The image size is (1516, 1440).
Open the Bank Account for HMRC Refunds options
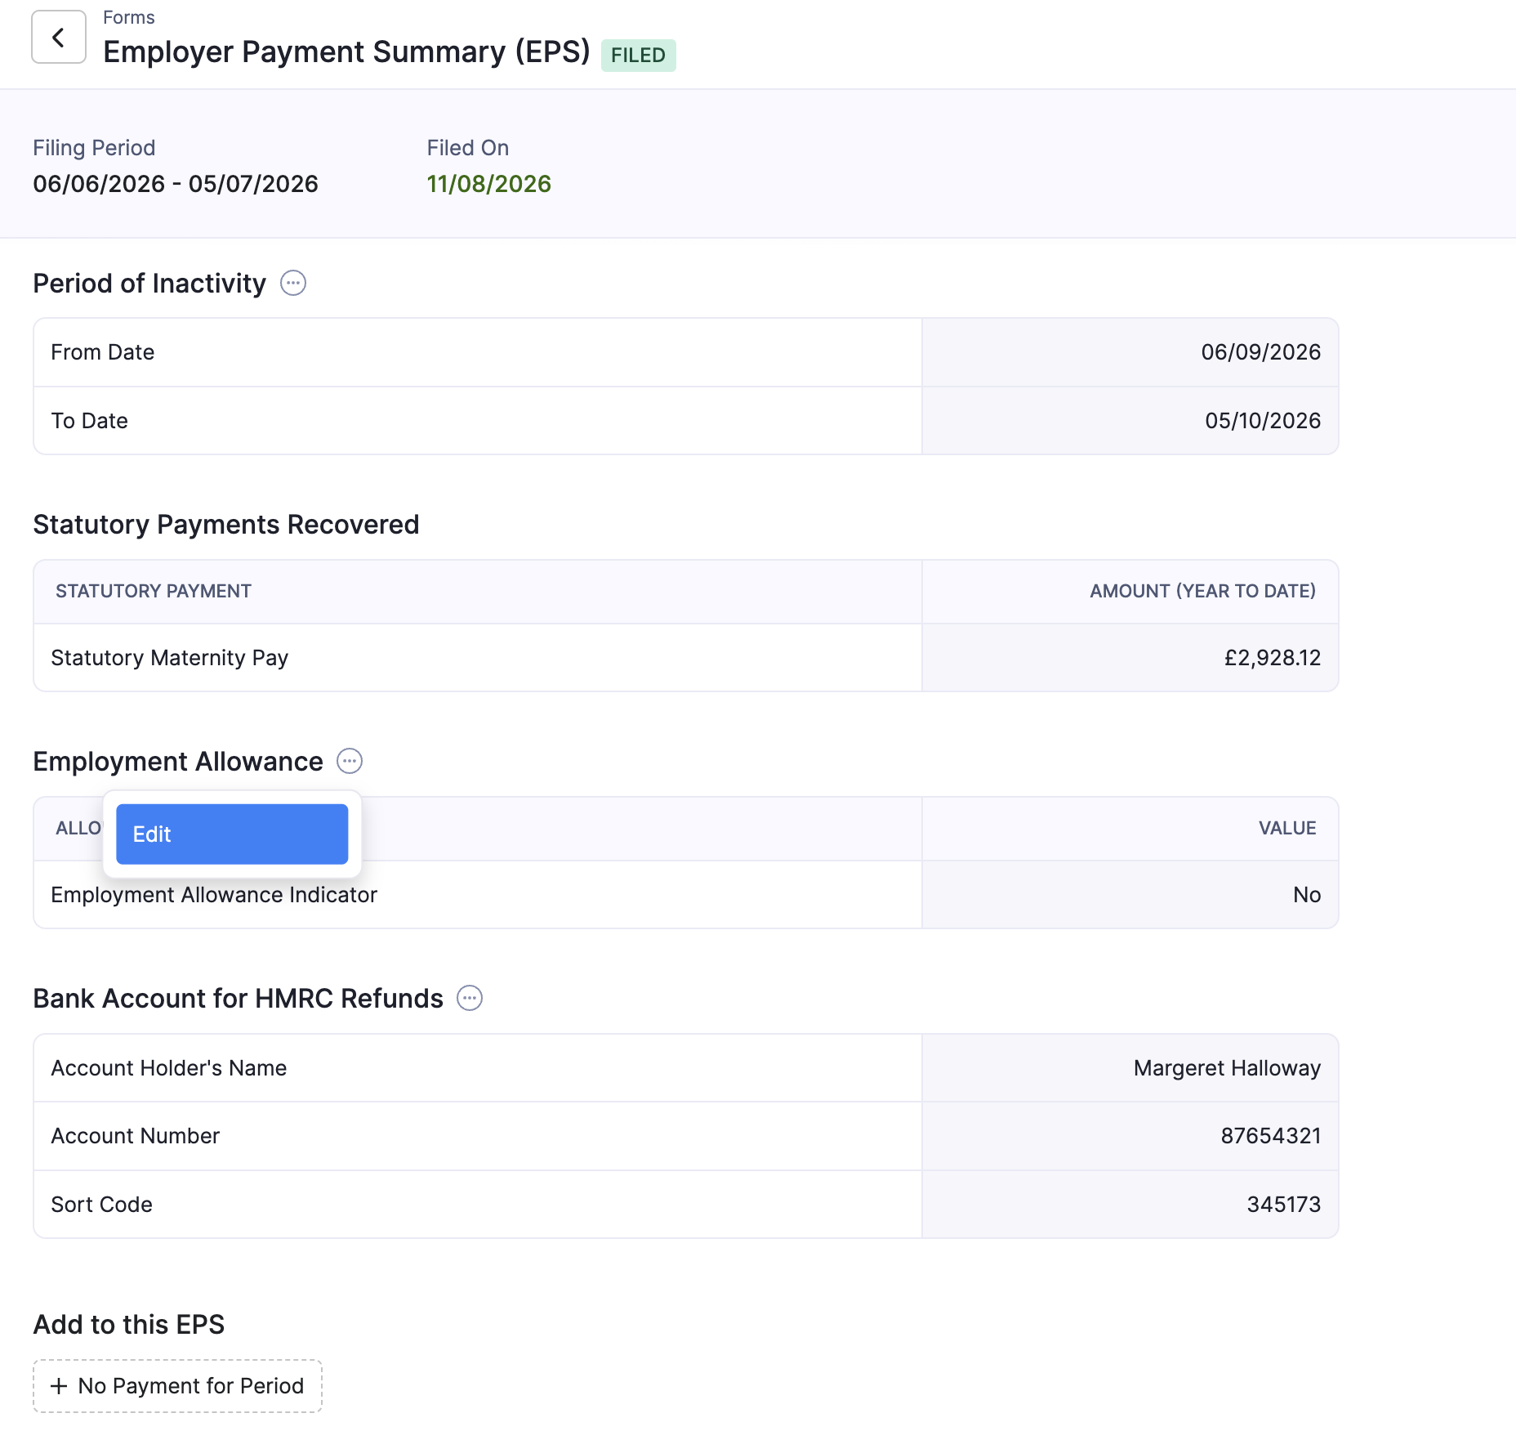click(470, 998)
